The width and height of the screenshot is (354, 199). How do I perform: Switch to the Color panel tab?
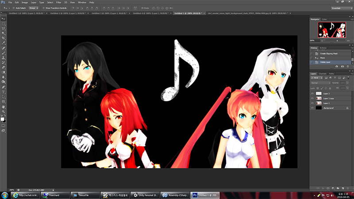click(324, 19)
